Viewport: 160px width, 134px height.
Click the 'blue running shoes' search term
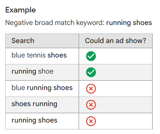tap(42, 88)
